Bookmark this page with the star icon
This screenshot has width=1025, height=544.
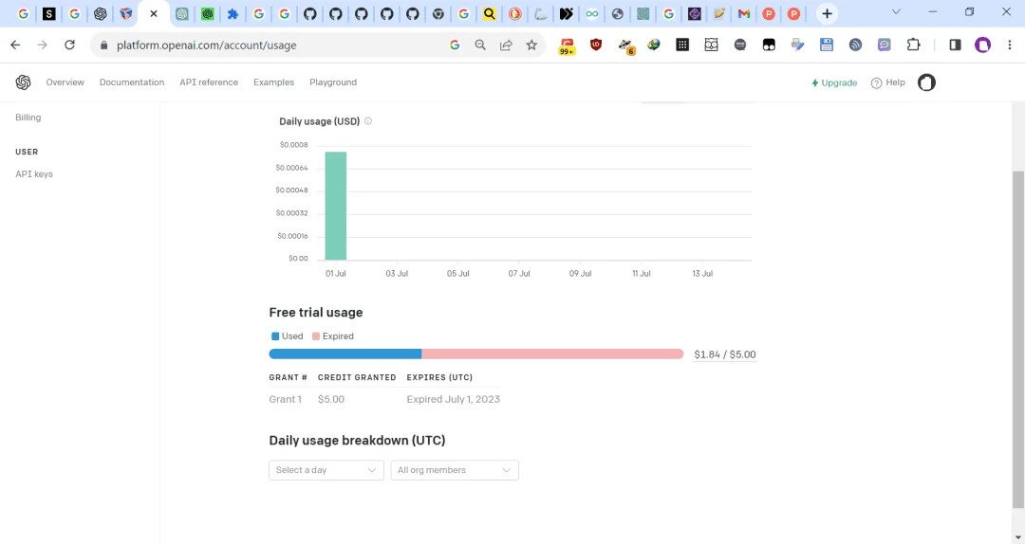(531, 45)
